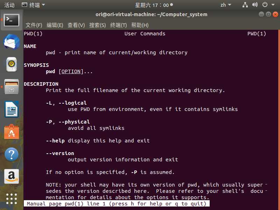Expand the system menu arrow
280x210 pixels.
273,5
